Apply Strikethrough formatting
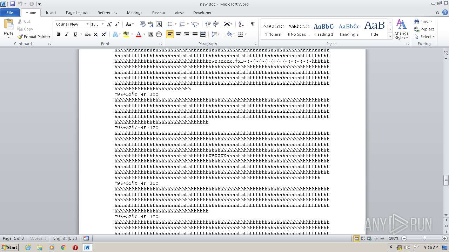The height and width of the screenshot is (252, 449). [x=88, y=34]
